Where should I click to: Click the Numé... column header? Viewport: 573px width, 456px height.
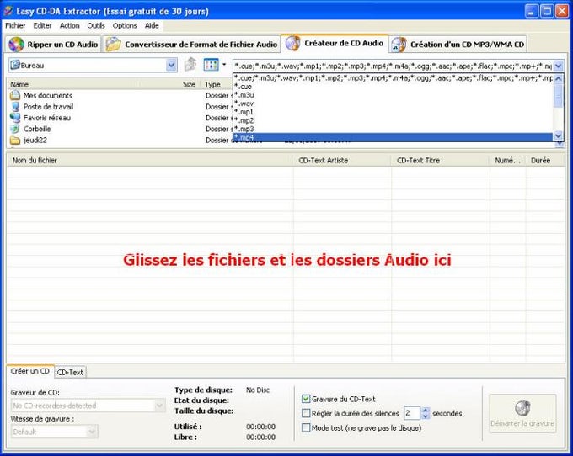pyautogui.click(x=507, y=160)
